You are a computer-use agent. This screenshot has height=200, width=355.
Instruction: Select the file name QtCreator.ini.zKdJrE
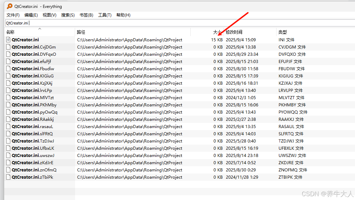click(33, 163)
